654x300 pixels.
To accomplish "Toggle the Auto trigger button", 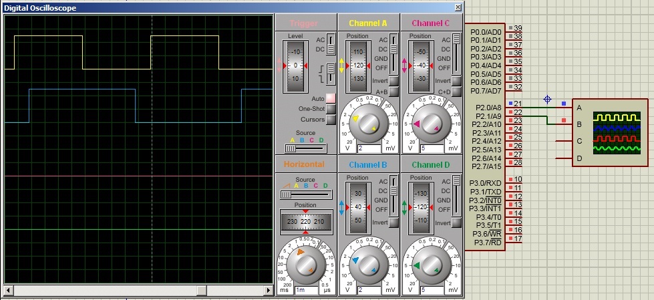I will pos(330,98).
